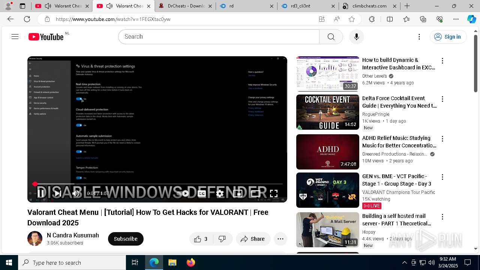The height and width of the screenshot is (270, 480).
Task: Mute the video player volume
Action: [x=76, y=193]
